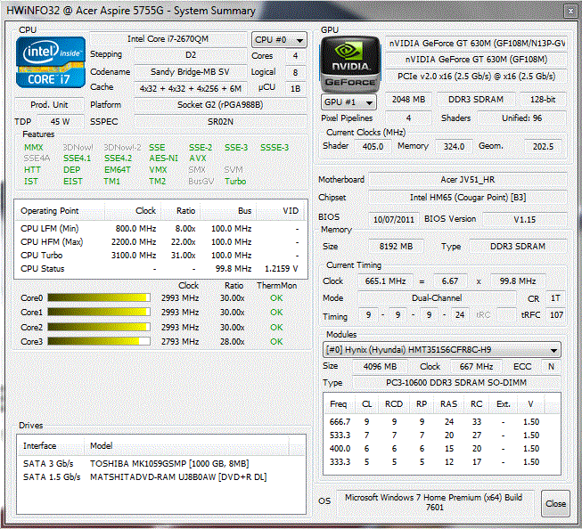
Task: Click the Intel Core i7-2670QM name field
Action: coord(168,39)
